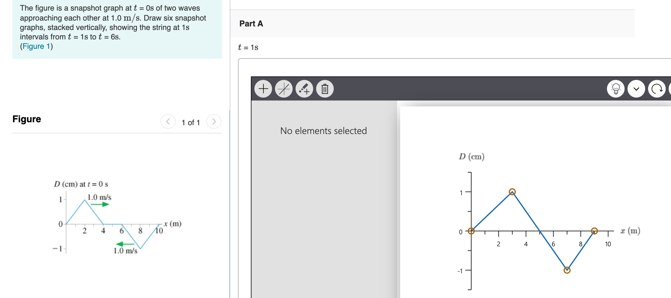Toggle selection of the origin point on the graph

point(472,231)
